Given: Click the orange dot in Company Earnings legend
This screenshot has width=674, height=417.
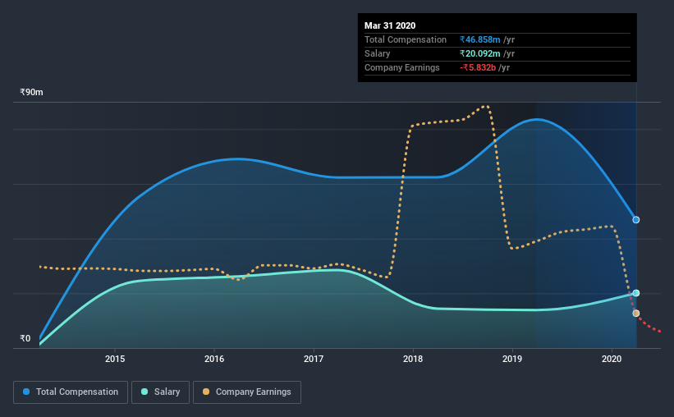Looking at the screenshot, I should (x=206, y=392).
